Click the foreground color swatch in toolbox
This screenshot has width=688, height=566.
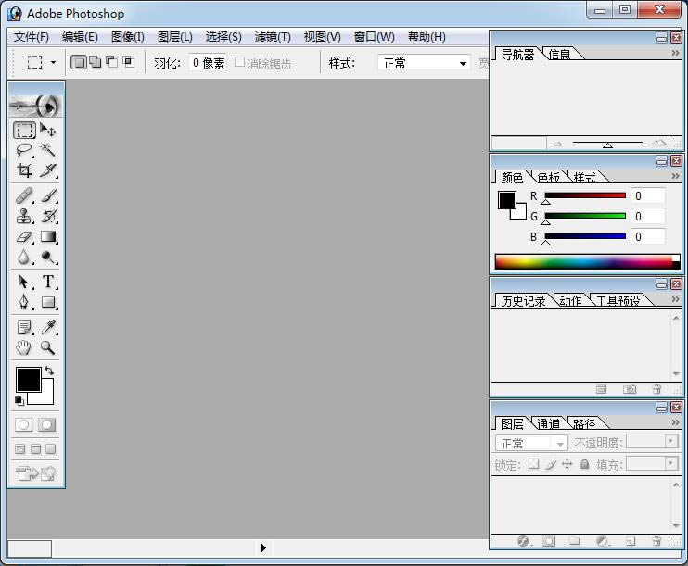click(29, 380)
